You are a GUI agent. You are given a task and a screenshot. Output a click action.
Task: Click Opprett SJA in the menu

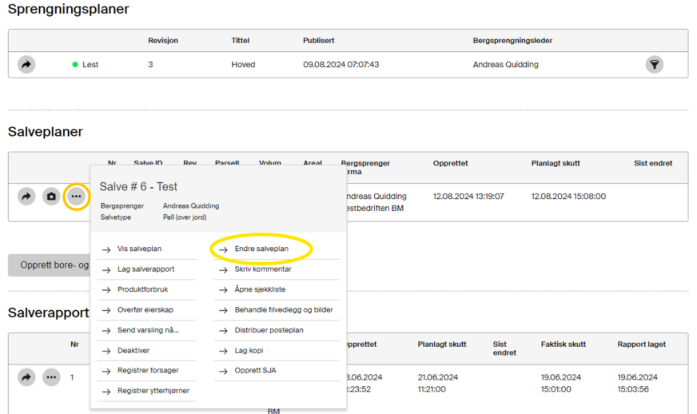(255, 370)
